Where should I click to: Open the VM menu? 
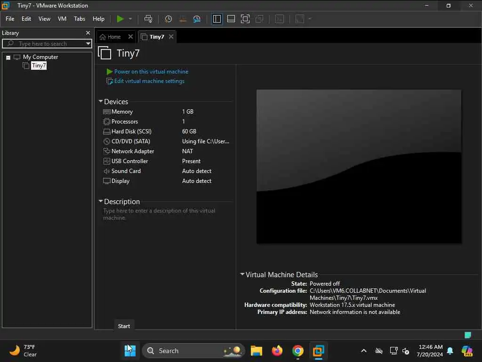pyautogui.click(x=62, y=19)
